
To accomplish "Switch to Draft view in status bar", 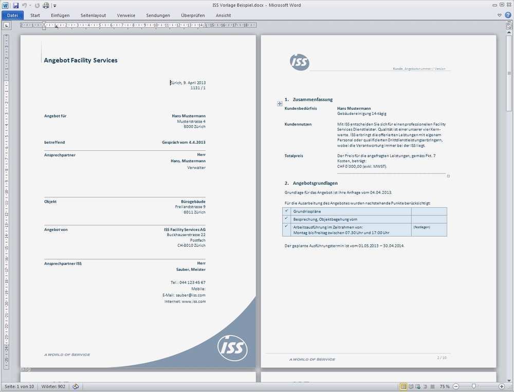I will pos(433,386).
